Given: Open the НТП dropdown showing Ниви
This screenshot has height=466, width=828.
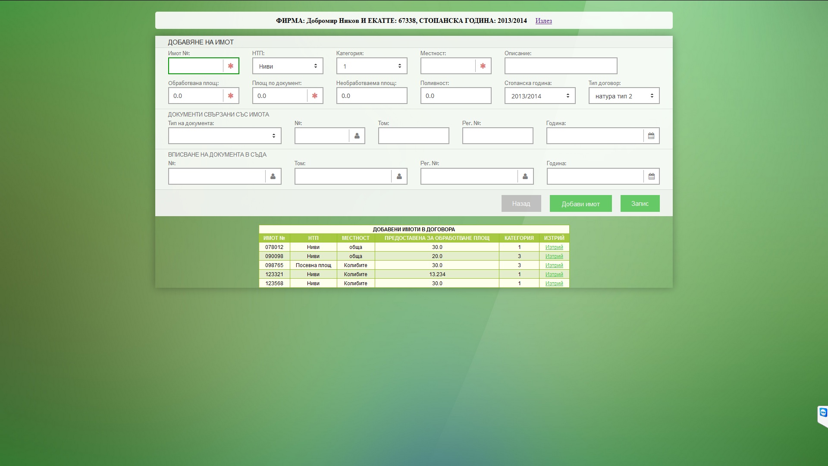Looking at the screenshot, I should pyautogui.click(x=288, y=66).
